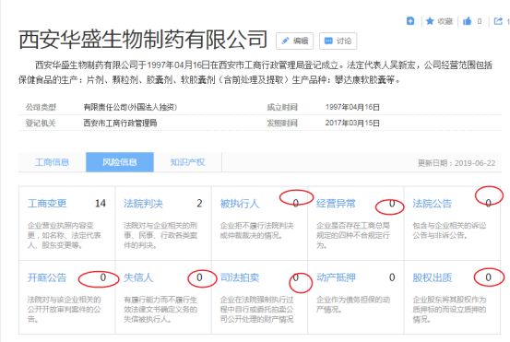Open the 知识产权 tab
This screenshot has width=510, height=342.
click(x=187, y=162)
